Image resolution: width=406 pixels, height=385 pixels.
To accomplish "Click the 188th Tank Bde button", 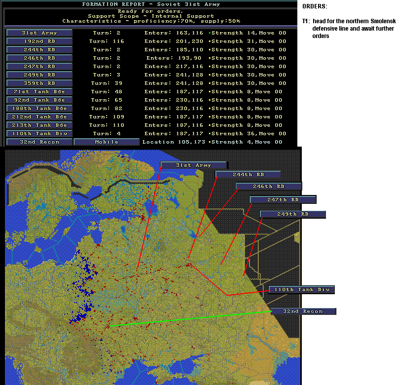I will [40, 109].
